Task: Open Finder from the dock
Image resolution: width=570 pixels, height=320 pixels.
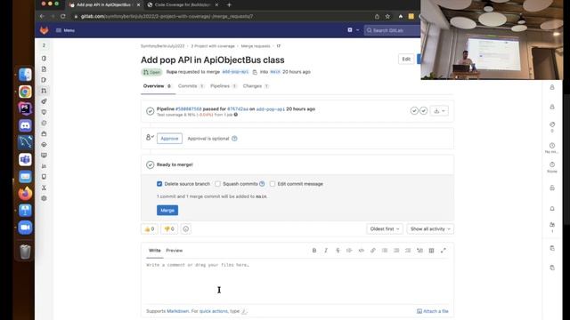Action: (25, 75)
